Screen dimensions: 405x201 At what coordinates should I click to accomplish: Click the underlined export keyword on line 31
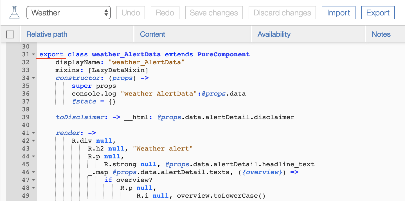click(51, 54)
